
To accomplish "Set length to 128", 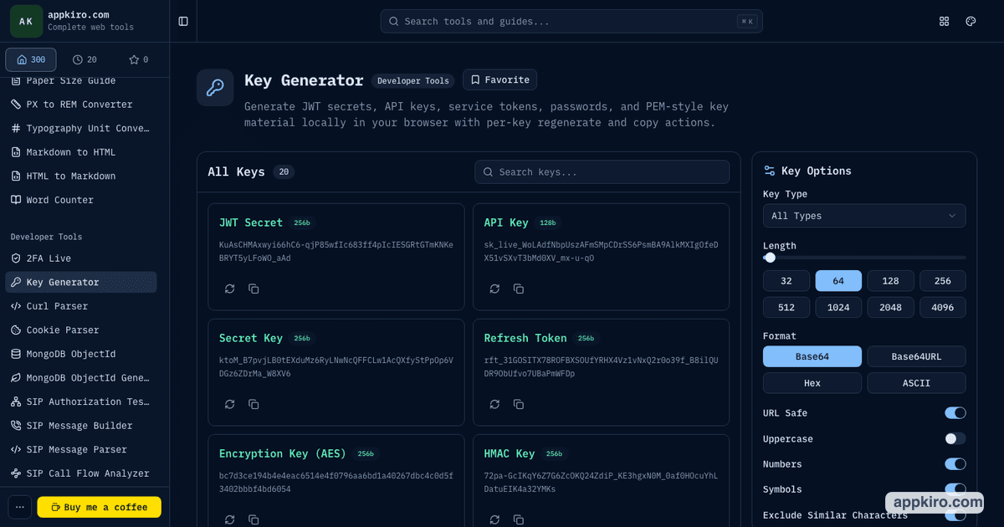I will tap(890, 281).
